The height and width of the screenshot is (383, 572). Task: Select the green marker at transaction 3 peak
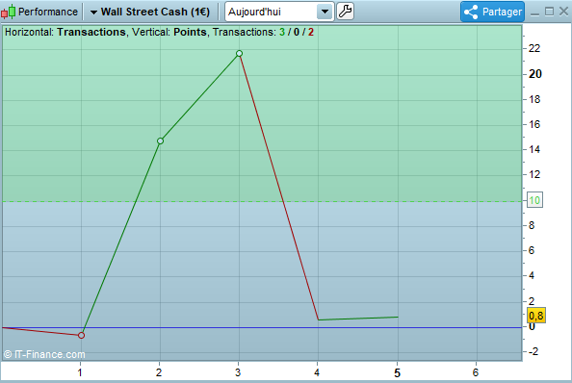coord(239,54)
